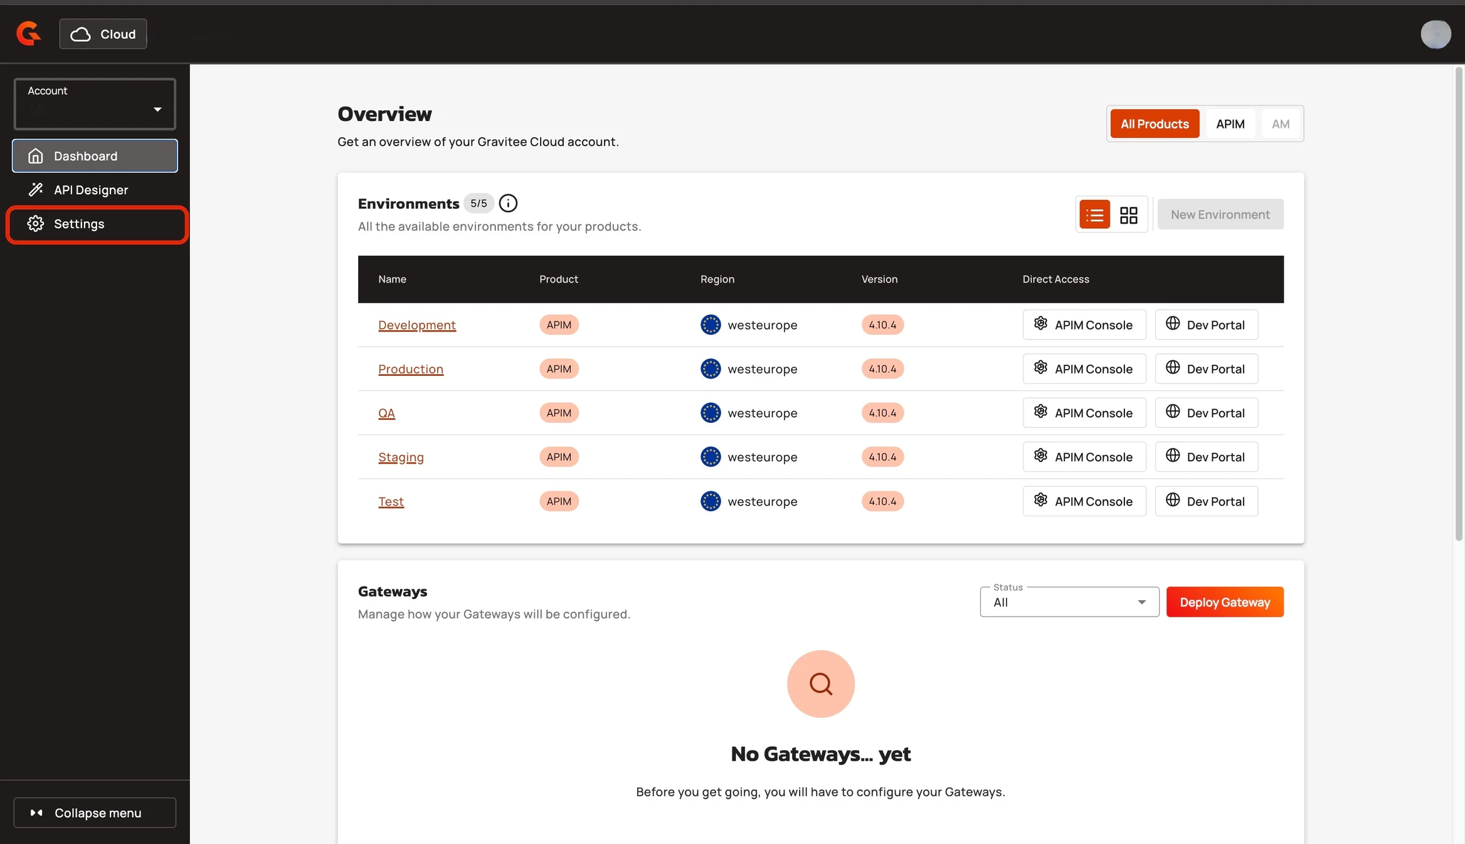This screenshot has height=844, width=1465.
Task: Collapse the sidebar menu
Action: [95, 813]
